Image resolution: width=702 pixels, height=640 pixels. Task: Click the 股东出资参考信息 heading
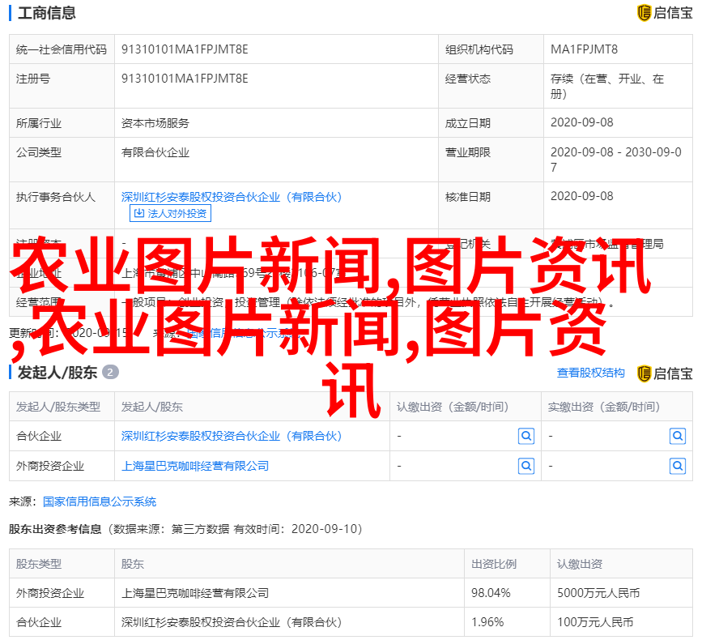coord(56,529)
